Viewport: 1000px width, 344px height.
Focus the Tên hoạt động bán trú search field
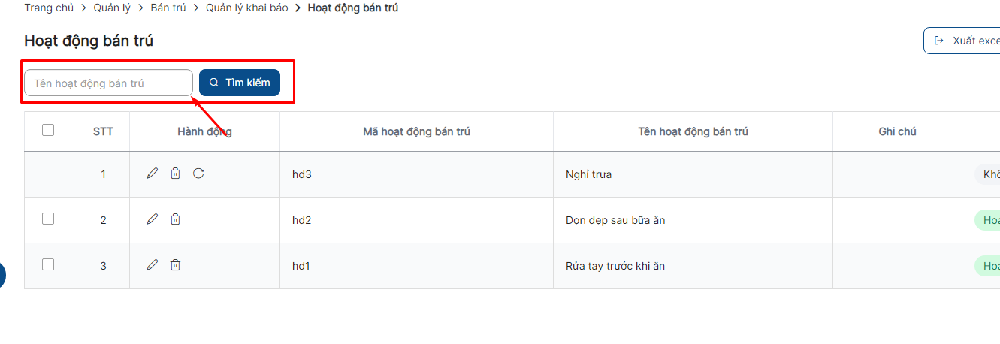[x=108, y=83]
